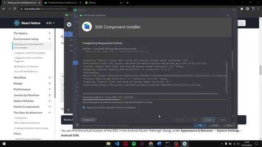
Task: Click the reactnative.dev address bar
Action: 45,9
